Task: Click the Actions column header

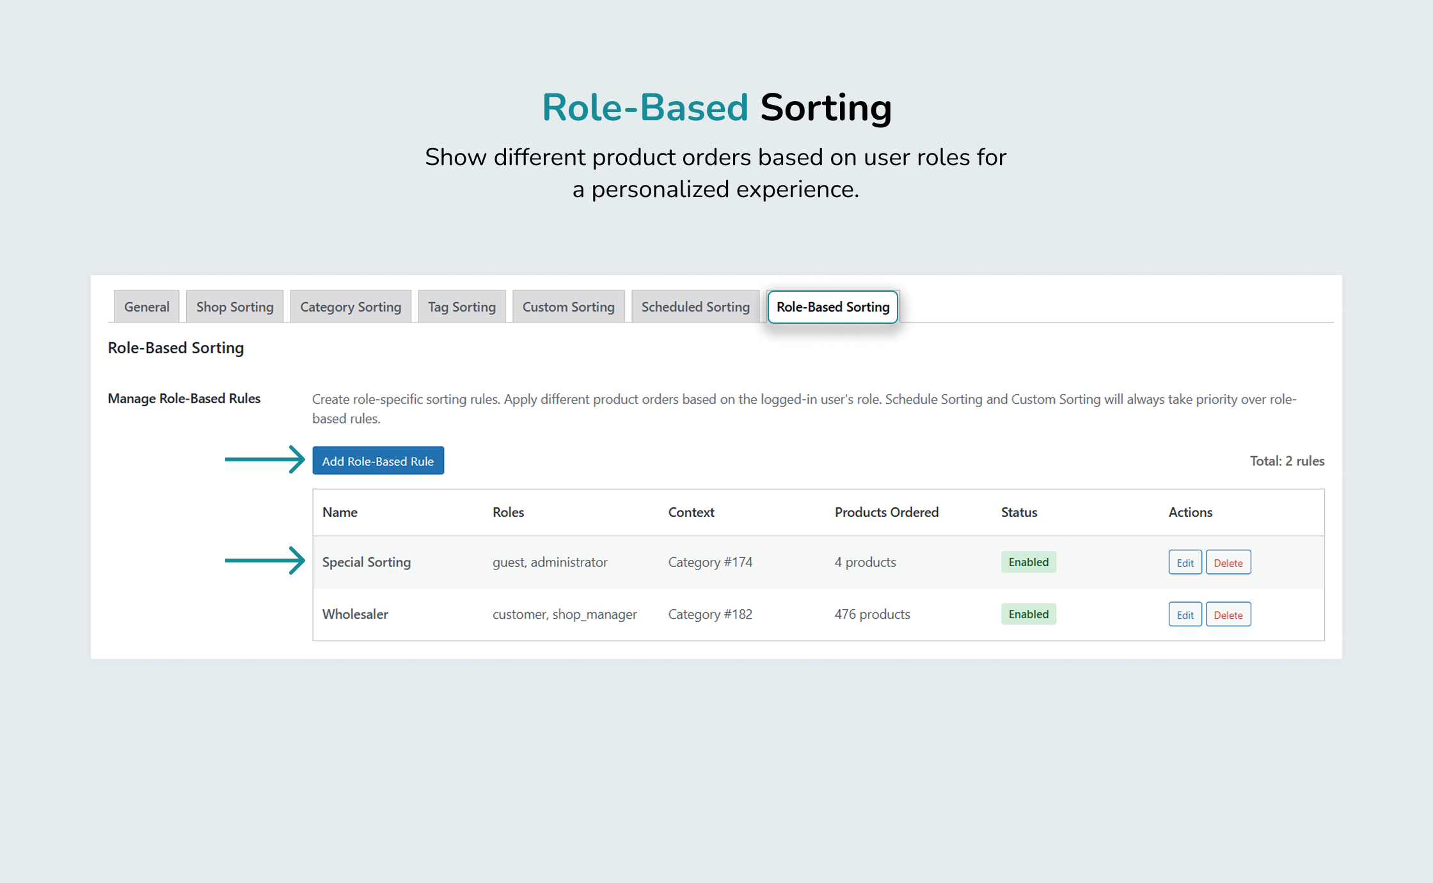Action: pos(1190,512)
